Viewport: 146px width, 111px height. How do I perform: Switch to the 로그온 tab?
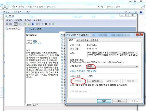tap(79, 40)
